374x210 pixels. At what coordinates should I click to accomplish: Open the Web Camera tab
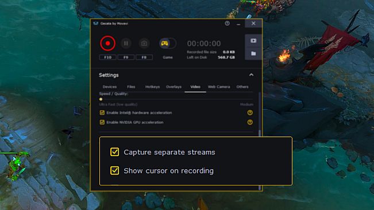[219, 87]
